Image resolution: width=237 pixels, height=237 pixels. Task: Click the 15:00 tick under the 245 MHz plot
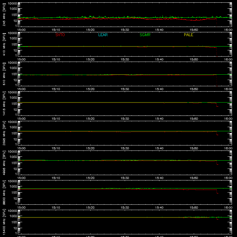[x=21, y=30]
